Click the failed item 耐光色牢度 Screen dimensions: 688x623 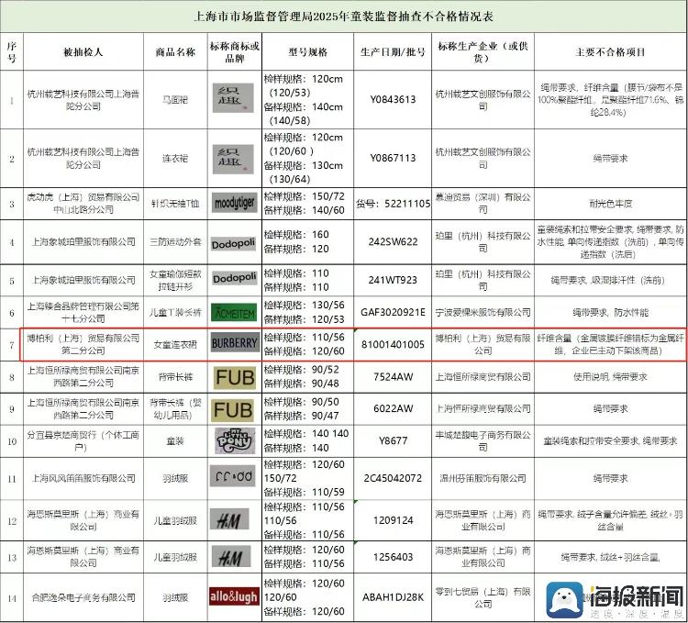[x=610, y=204]
